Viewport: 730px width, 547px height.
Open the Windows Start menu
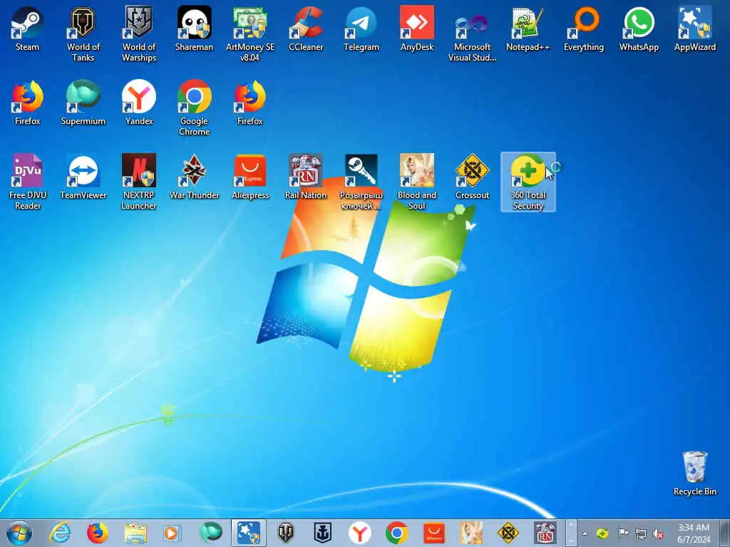coord(19,533)
